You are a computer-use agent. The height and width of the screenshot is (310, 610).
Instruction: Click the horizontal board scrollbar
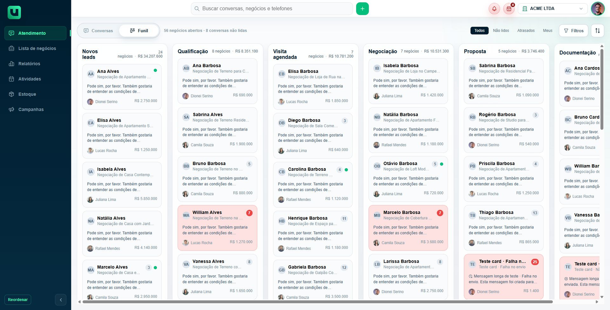318,302
